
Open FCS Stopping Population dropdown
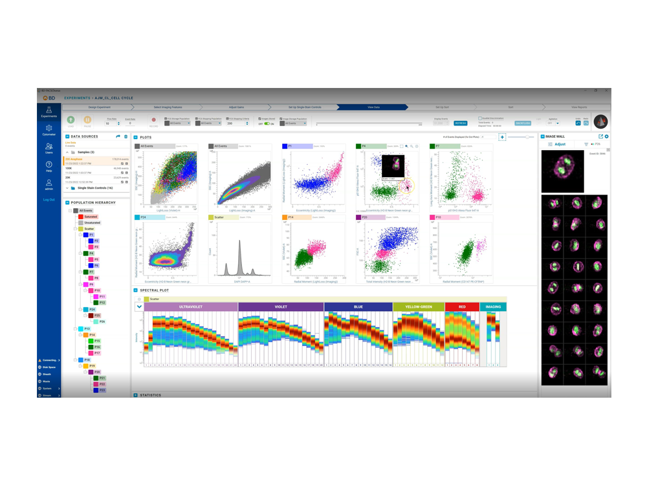[x=208, y=124]
